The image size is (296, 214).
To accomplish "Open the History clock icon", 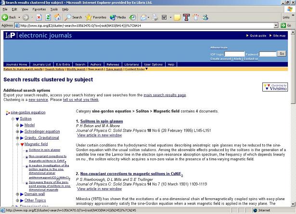I will pos(132,17).
